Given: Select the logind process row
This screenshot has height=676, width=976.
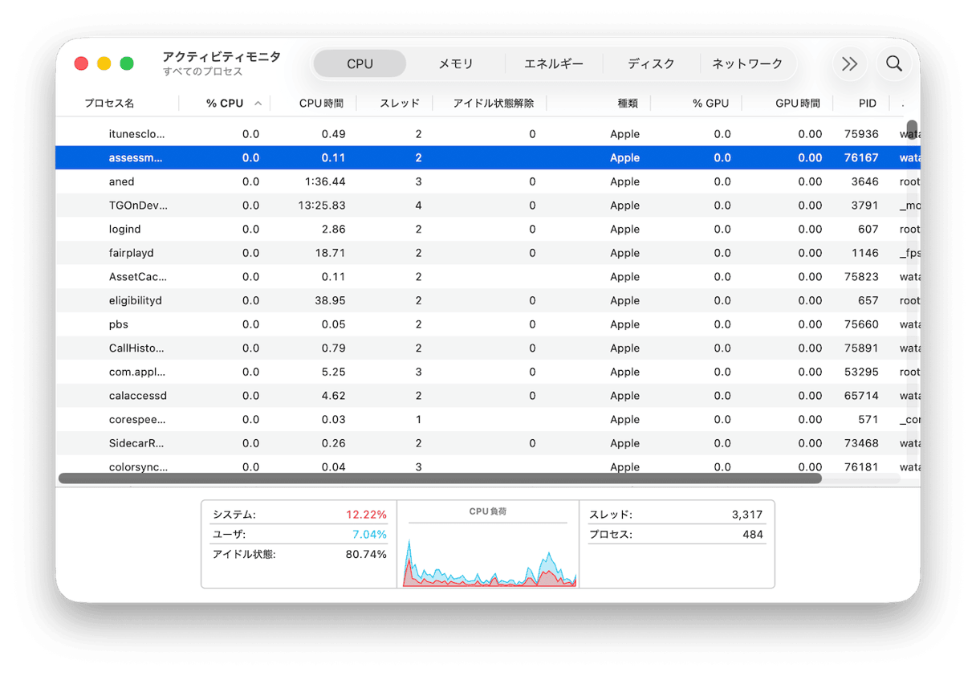Looking at the screenshot, I should pos(488,229).
